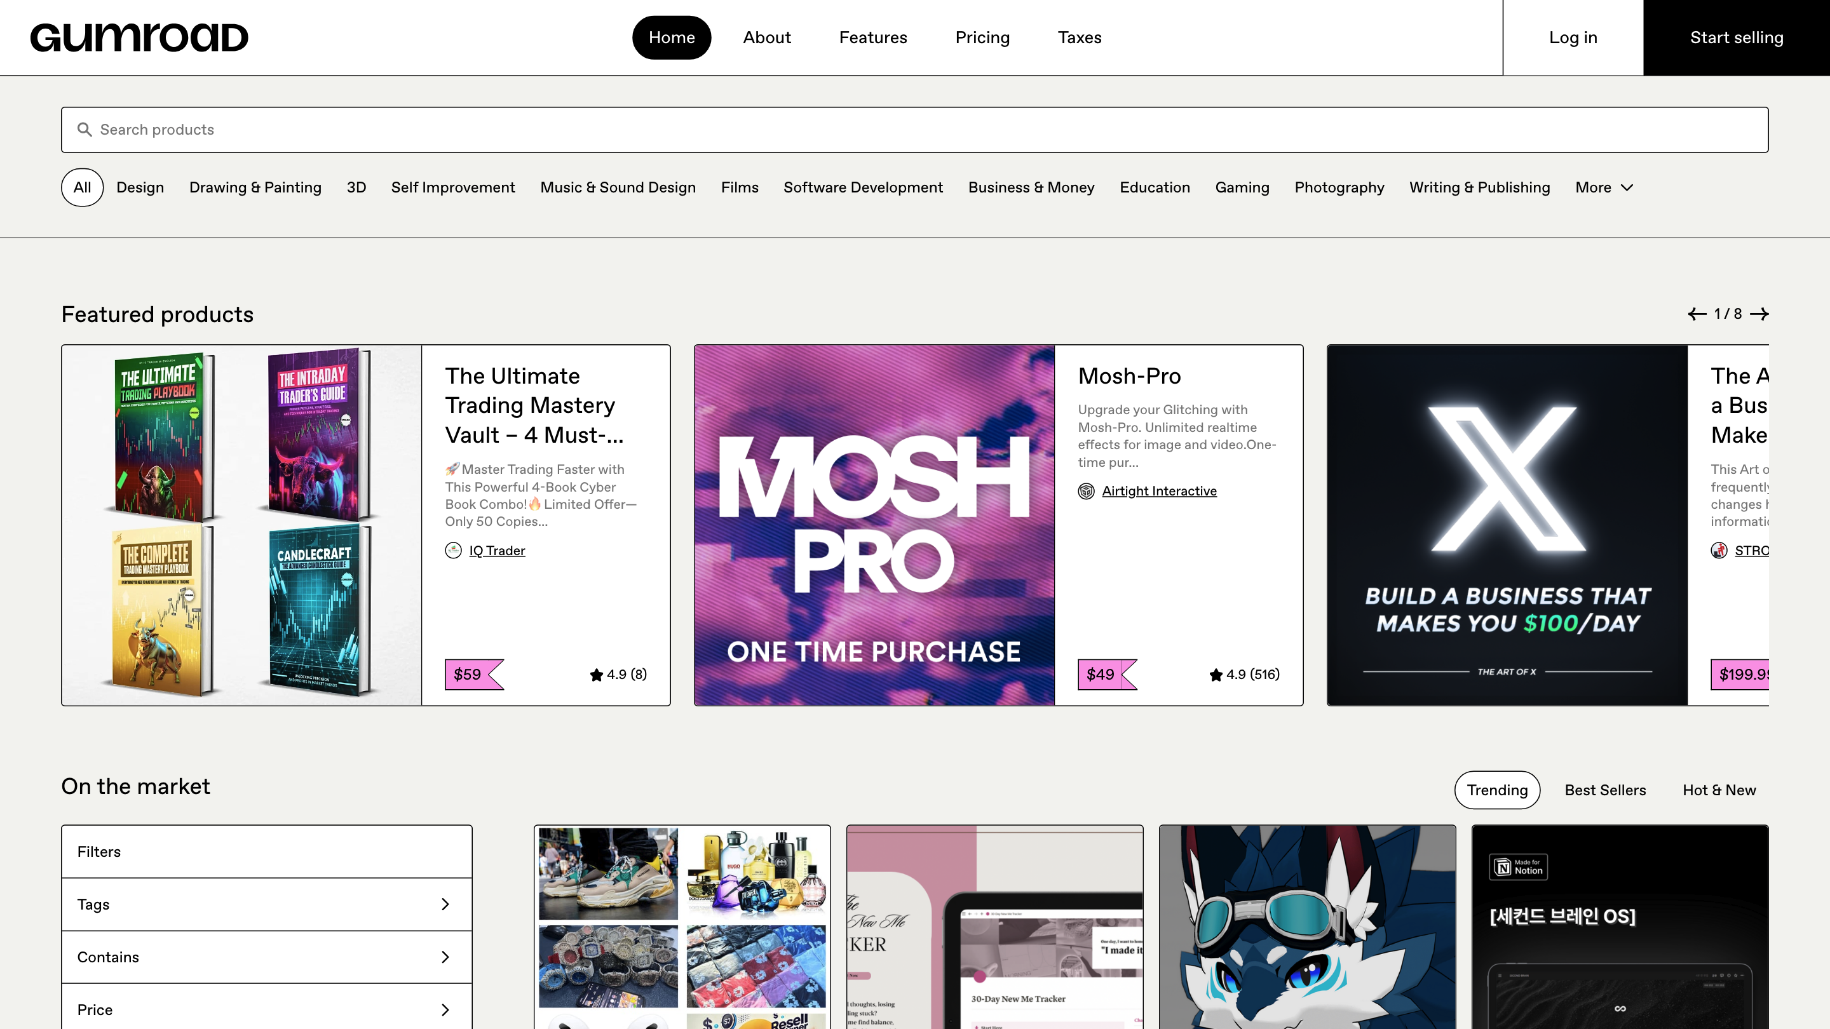Screen dimensions: 1830x1029
Task: Click the $59 price tag
Action: [x=468, y=674]
